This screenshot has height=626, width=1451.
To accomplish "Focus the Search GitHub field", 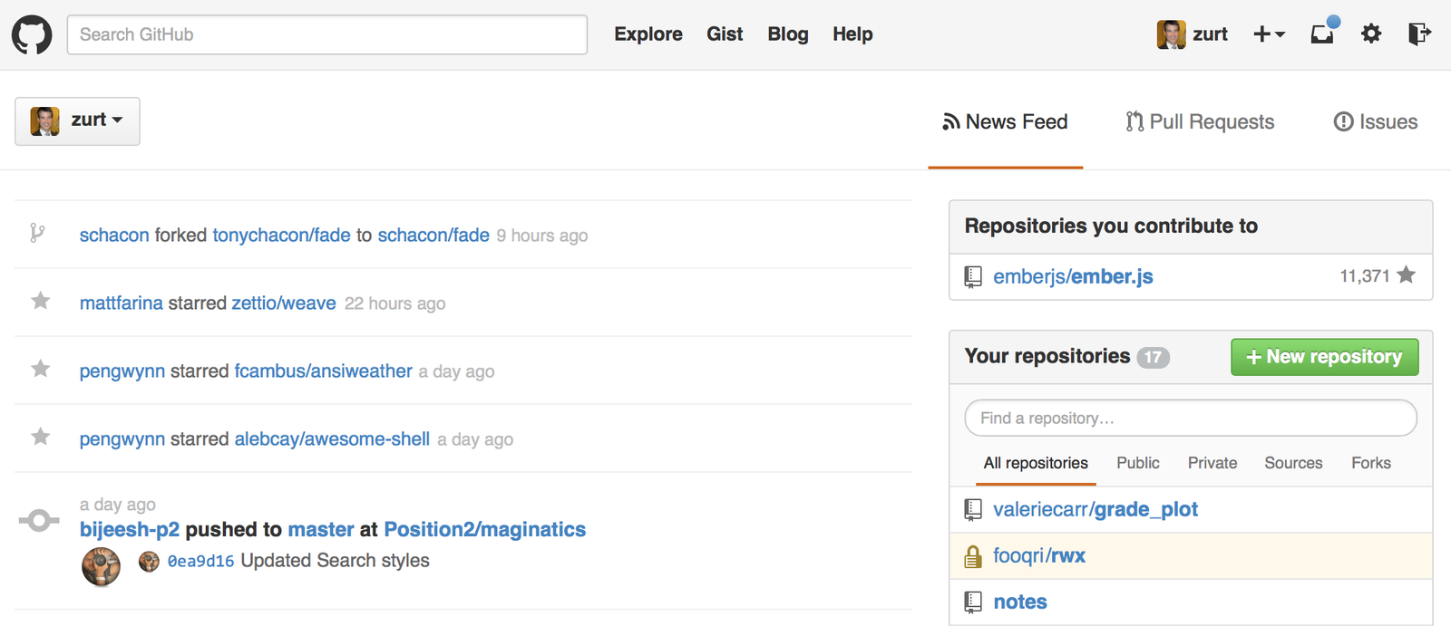I will click(x=327, y=34).
